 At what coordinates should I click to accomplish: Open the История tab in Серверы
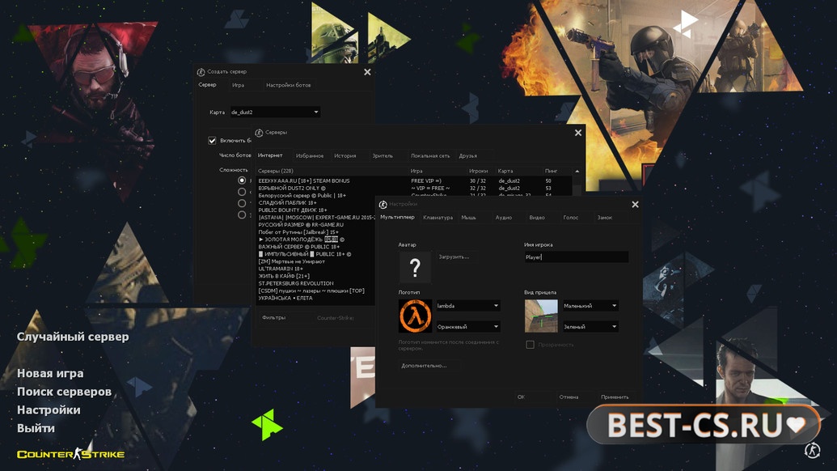click(x=345, y=156)
